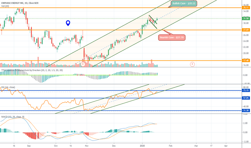Image resolution: width=251 pixels, height=148 pixels.
Task: Select the MACD (12, 26, close, 9) label
Action: click(x=13, y=117)
